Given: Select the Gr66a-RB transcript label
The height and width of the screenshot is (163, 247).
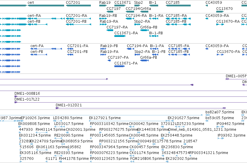Looking at the screenshot, I should pyautogui.click(x=149, y=27).
